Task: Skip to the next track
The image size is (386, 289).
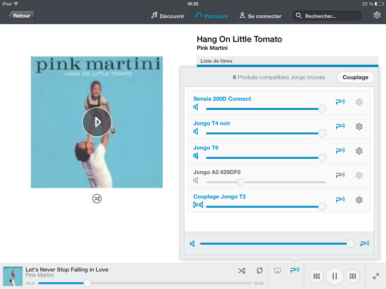Action: tap(353, 276)
